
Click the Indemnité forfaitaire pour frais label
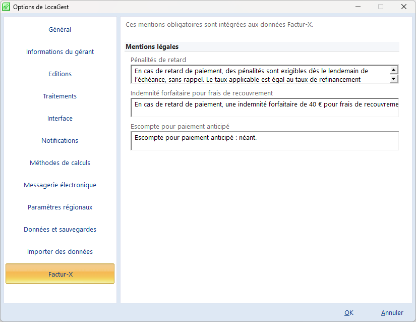point(202,93)
